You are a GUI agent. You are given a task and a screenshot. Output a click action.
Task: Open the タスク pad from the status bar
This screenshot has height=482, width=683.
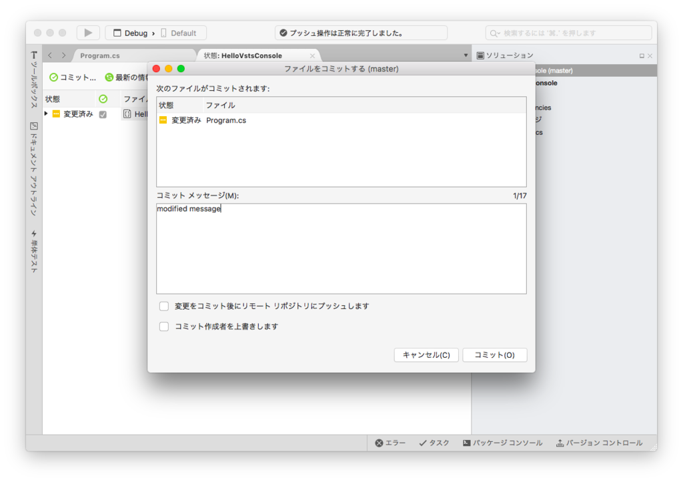(x=434, y=443)
